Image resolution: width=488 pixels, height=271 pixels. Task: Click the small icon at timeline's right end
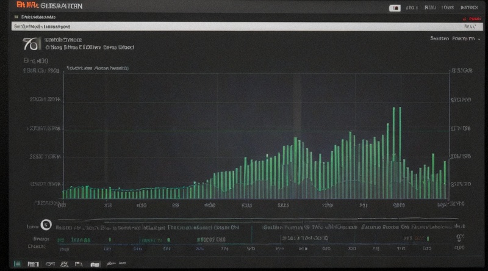461,237
